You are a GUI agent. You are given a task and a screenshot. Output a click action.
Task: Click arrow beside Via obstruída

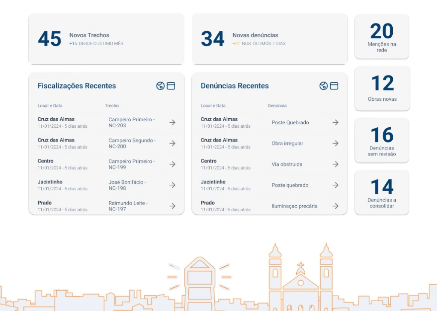[x=335, y=164]
